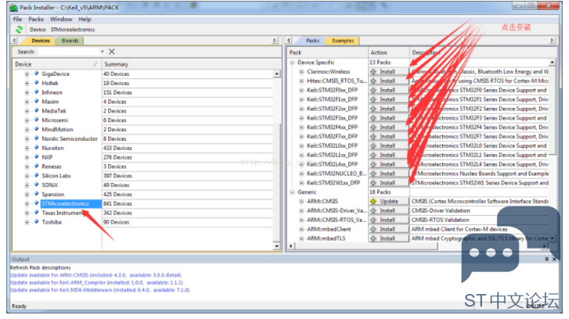
Task: Select the Packs tab
Action: click(x=312, y=41)
